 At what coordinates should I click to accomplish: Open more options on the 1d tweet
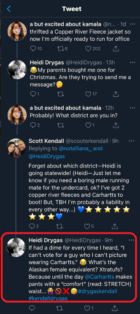point(132,24)
